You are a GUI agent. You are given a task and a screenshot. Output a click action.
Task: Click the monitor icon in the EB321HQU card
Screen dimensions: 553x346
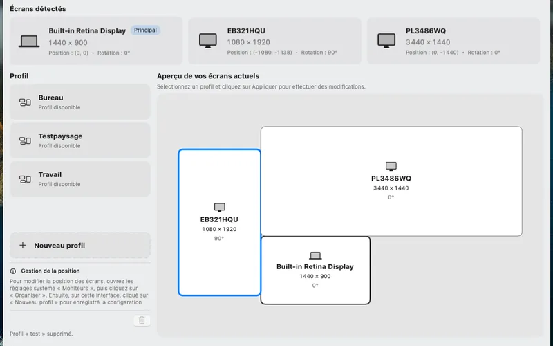click(x=208, y=40)
